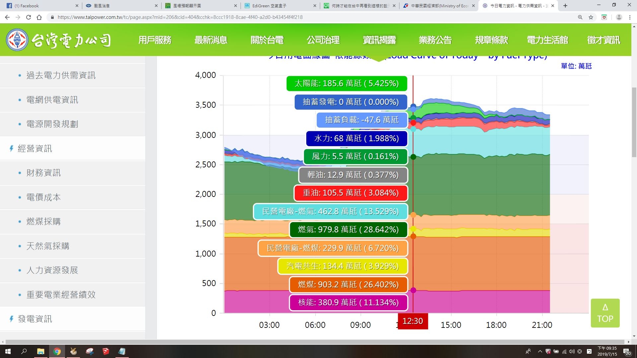
Task: Click the 12:30 time marker on chart
Action: point(413,321)
